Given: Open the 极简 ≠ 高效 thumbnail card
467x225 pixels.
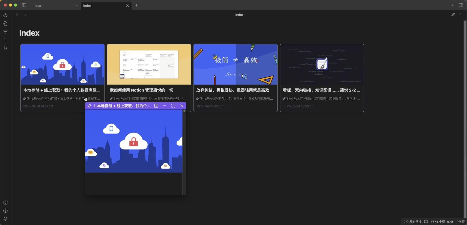Looking at the screenshot, I should pyautogui.click(x=236, y=64).
